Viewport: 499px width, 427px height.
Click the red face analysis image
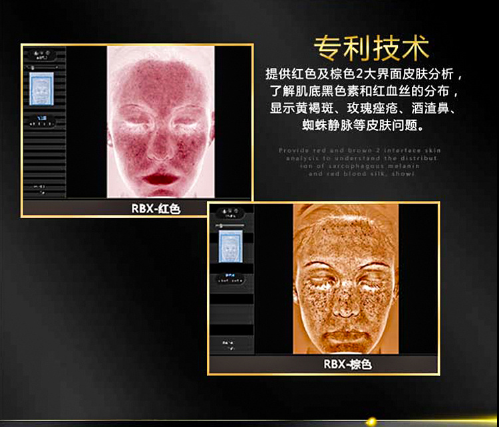161,122
